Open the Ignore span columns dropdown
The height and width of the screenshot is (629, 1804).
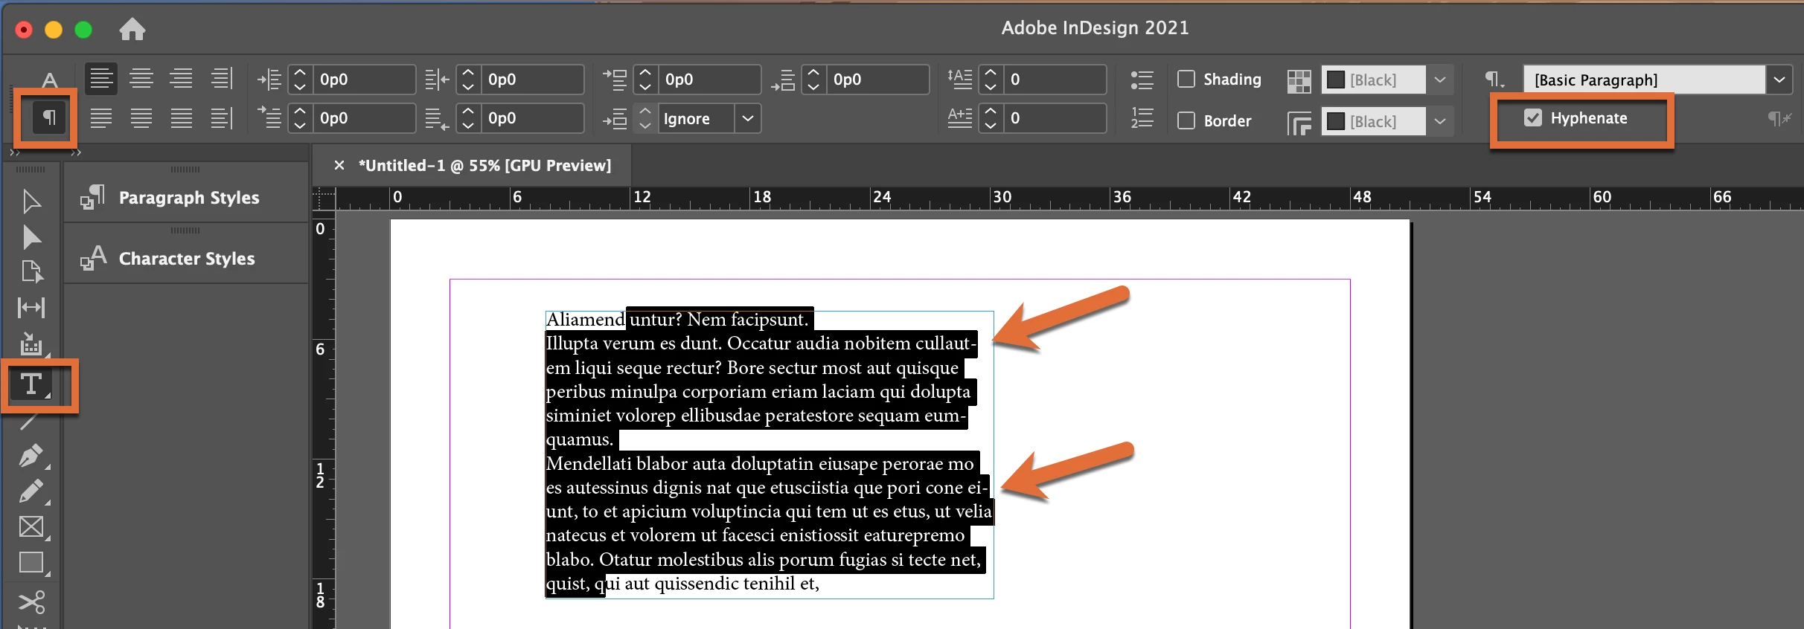coord(748,118)
